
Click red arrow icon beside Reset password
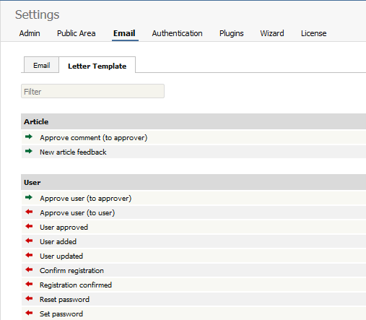pyautogui.click(x=29, y=298)
